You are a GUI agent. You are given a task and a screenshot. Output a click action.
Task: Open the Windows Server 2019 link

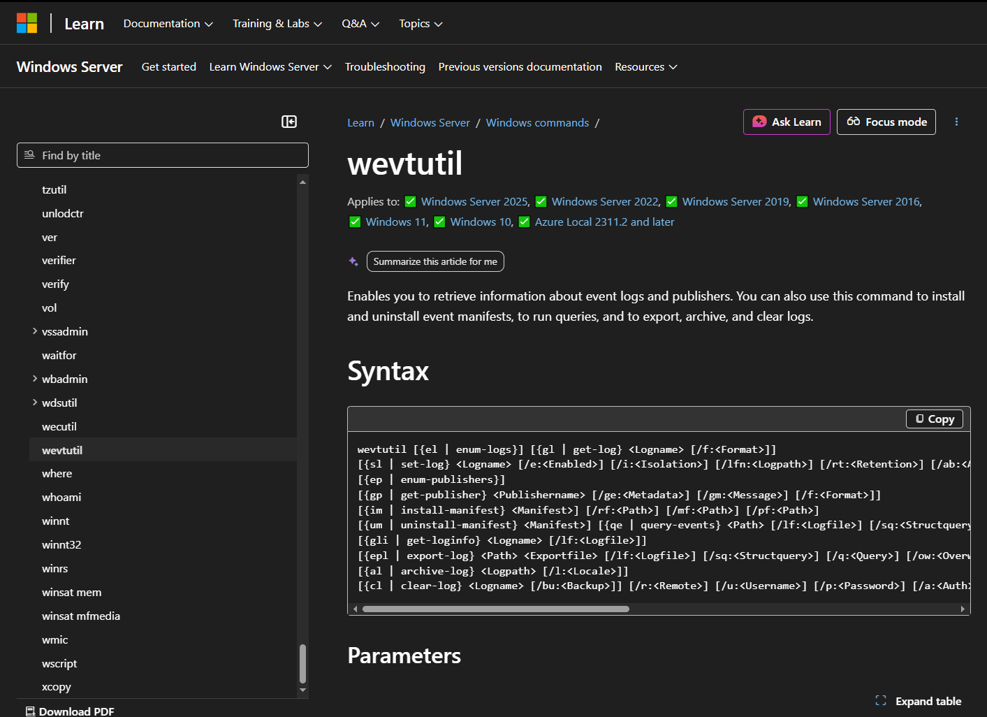click(x=736, y=202)
